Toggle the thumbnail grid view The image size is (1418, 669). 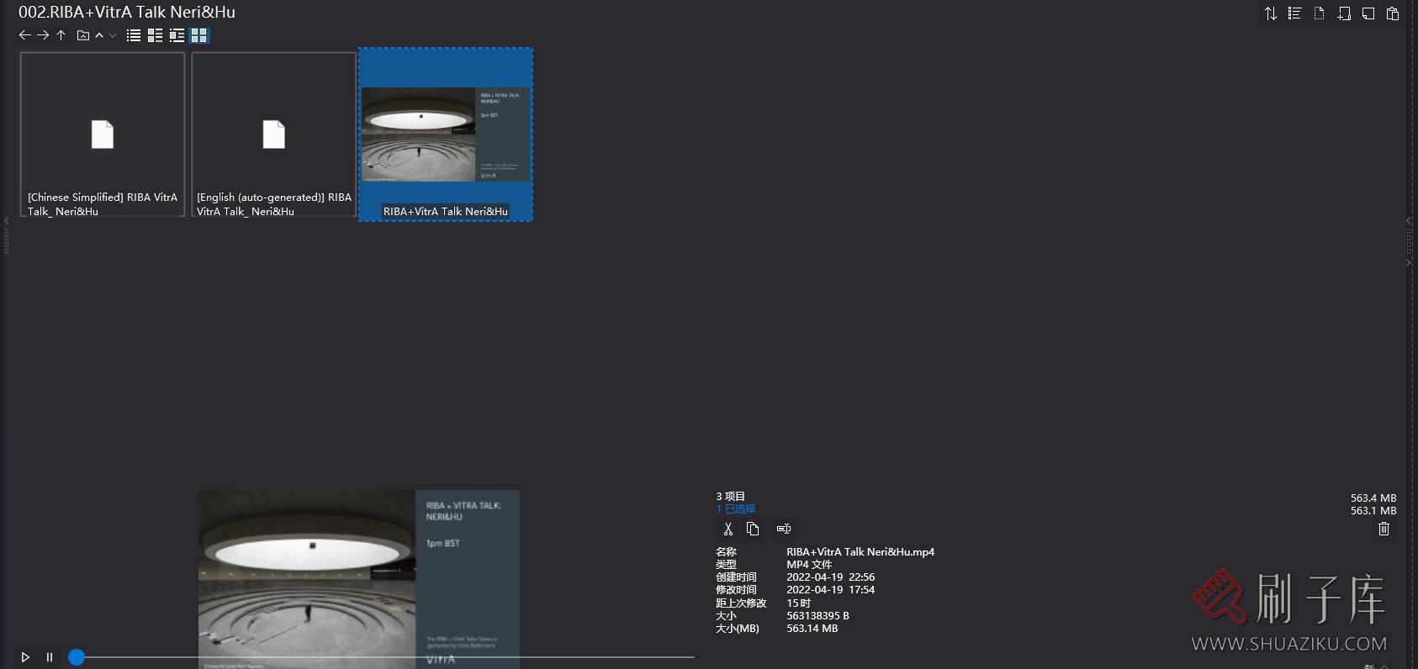pos(199,35)
